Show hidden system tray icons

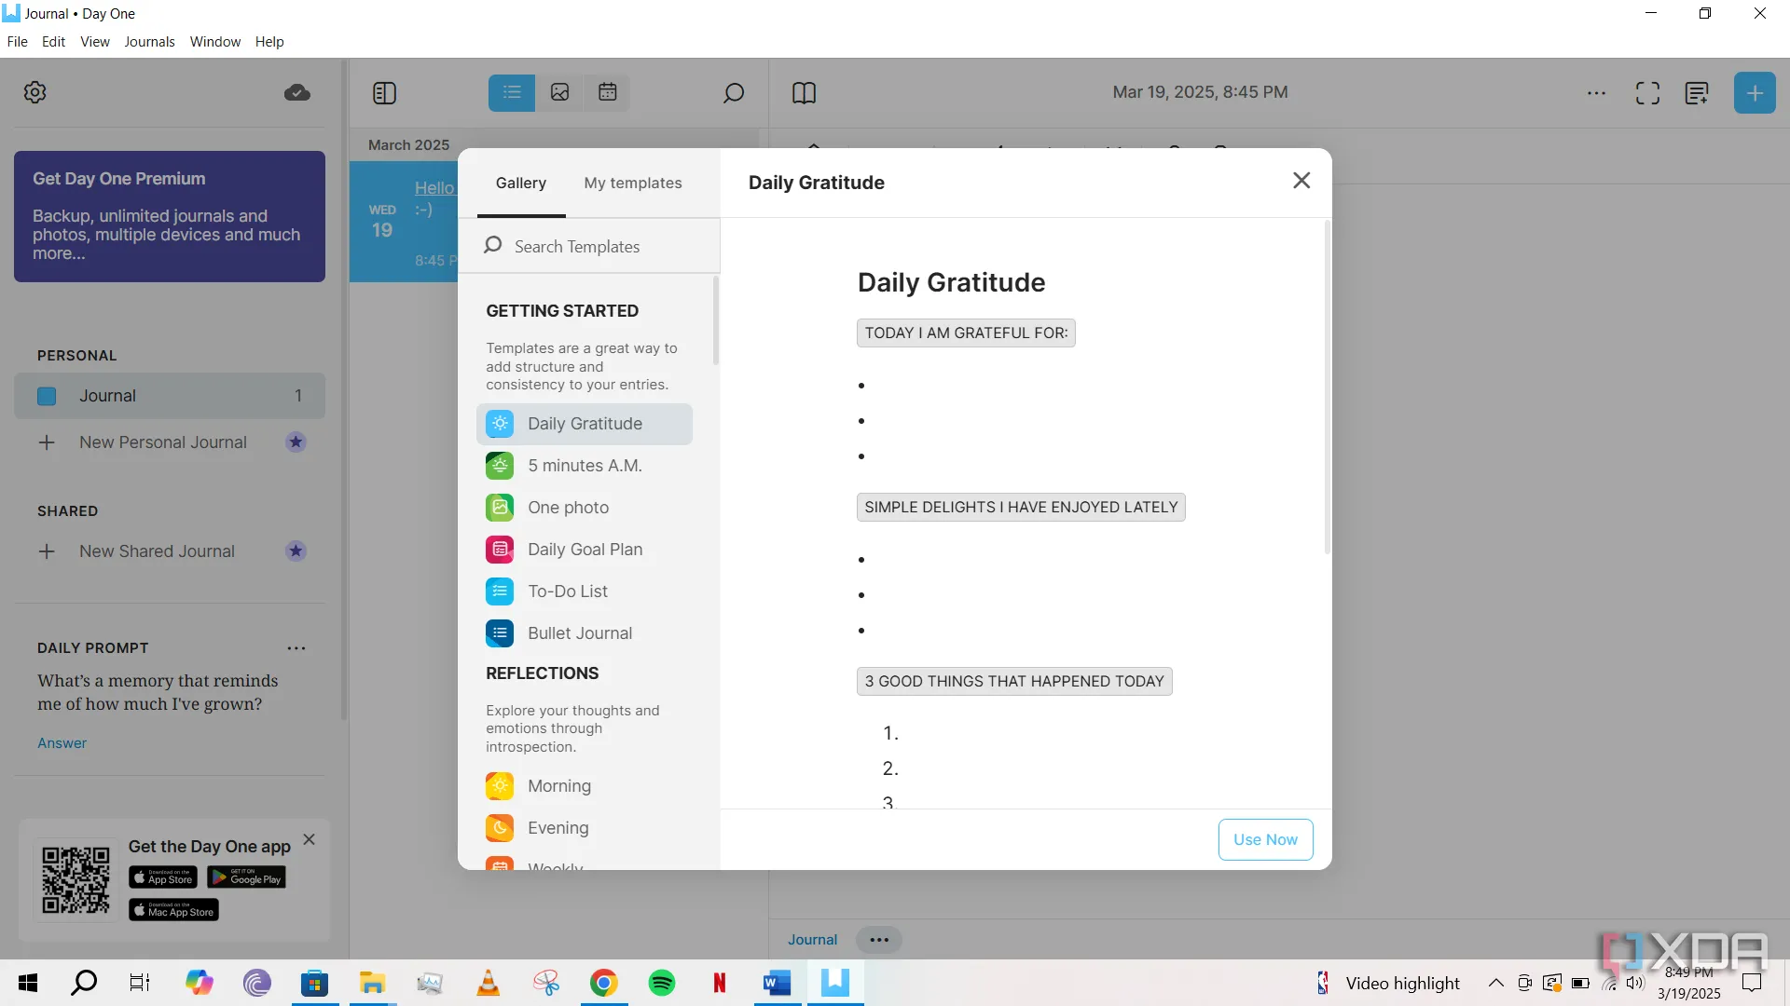click(1495, 983)
